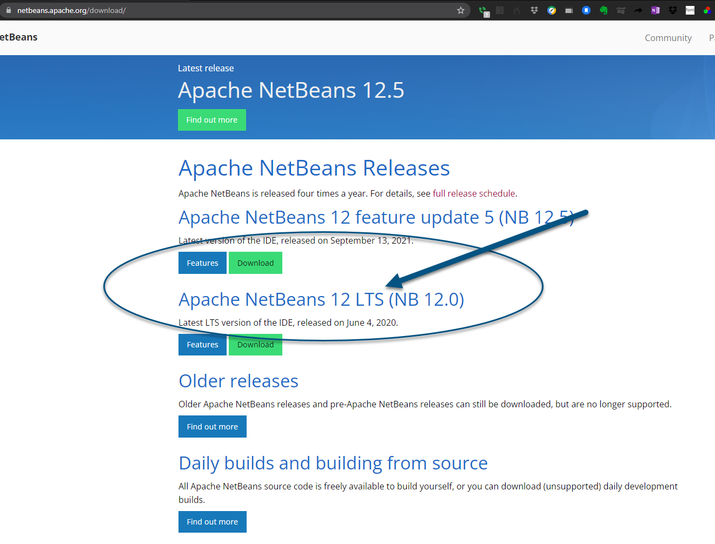This screenshot has height=544, width=715.
Task: Click the black arrow extension icon
Action: point(638,10)
